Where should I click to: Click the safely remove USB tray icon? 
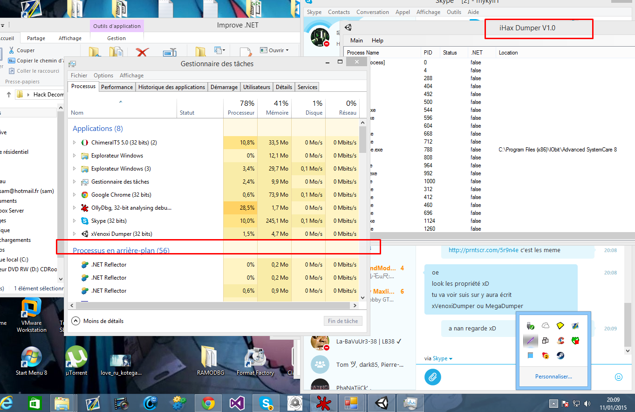530,325
